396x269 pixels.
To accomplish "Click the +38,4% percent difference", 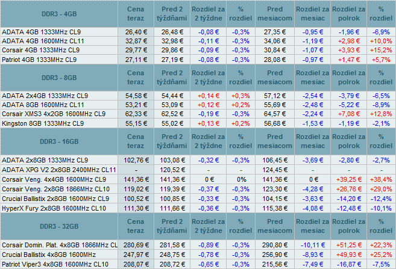I will pos(381,179).
